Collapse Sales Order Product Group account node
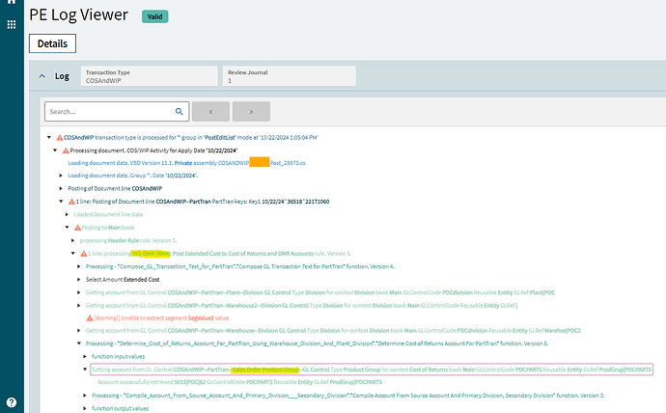 tap(85, 370)
